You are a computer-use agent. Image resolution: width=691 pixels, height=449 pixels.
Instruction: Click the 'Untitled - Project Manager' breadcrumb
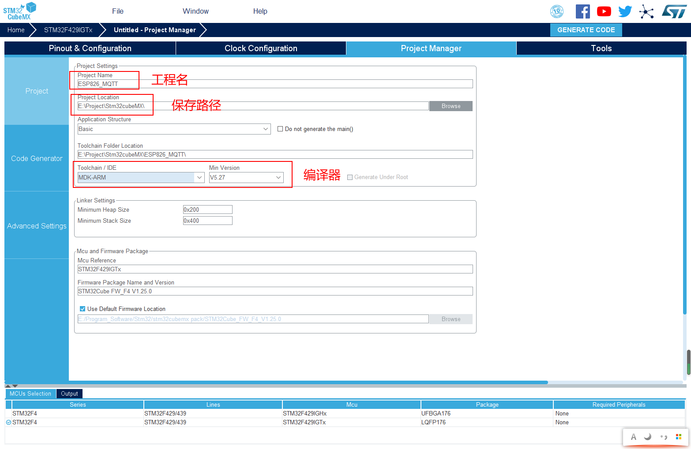pos(155,30)
